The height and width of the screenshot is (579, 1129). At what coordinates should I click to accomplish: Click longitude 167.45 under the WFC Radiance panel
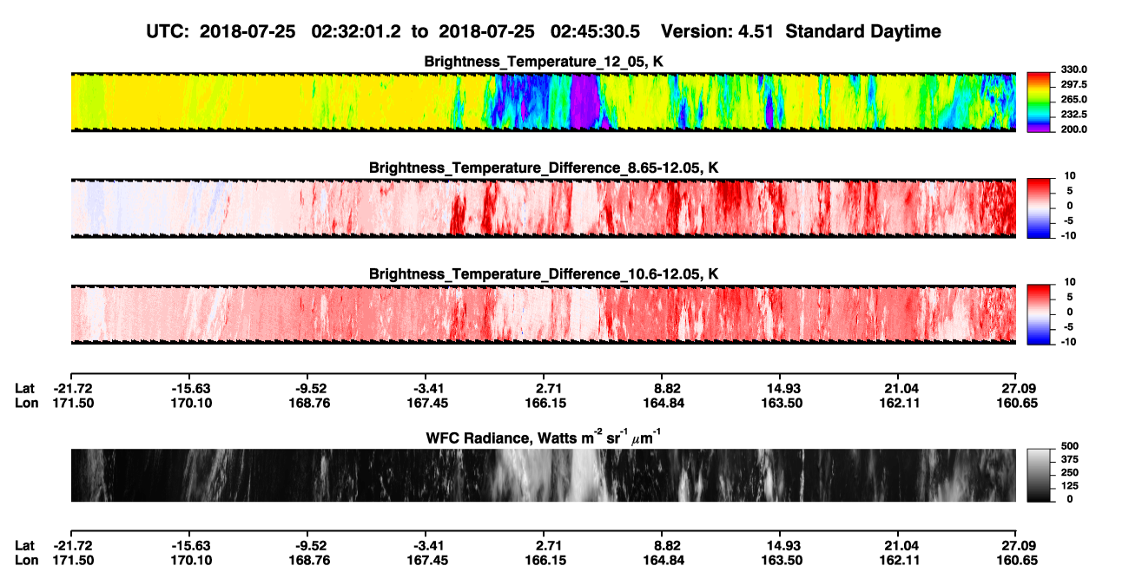point(426,560)
